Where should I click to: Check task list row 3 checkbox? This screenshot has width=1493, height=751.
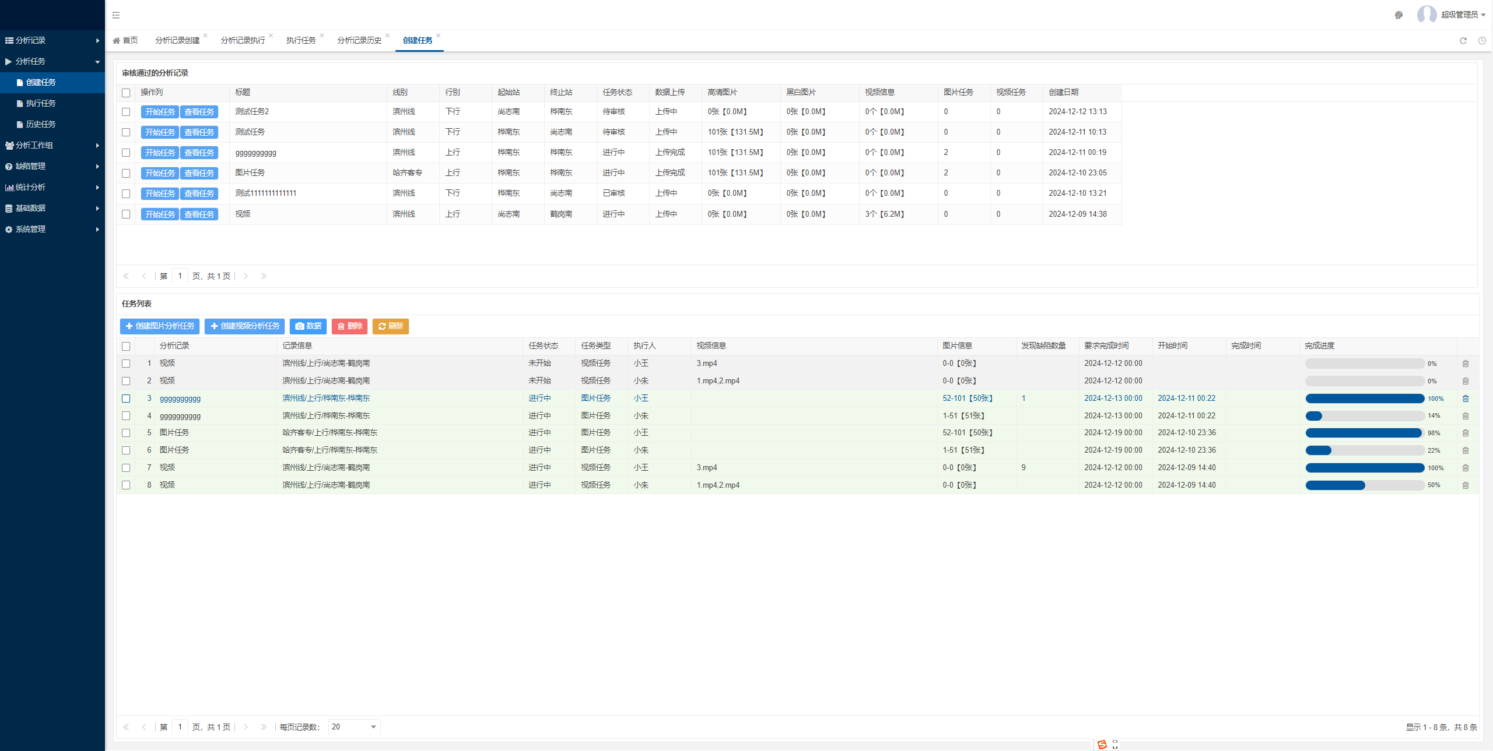126,399
